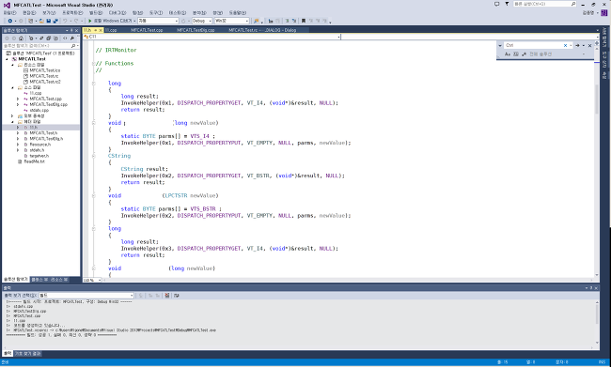This screenshot has width=611, height=367.
Task: Select the Solution Explorer bottom tab
Action: [16, 280]
